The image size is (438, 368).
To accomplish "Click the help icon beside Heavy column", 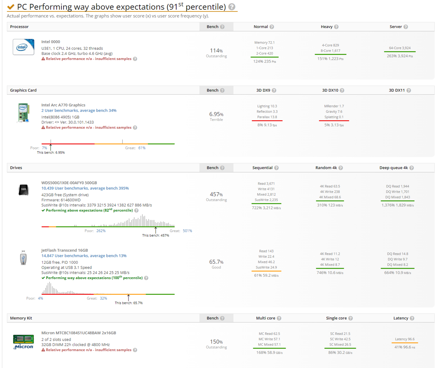I will pyautogui.click(x=336, y=27).
